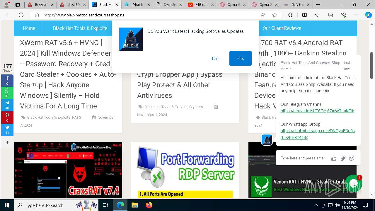
Task: Open Microsoft Edge in taskbar
Action: 120,205
